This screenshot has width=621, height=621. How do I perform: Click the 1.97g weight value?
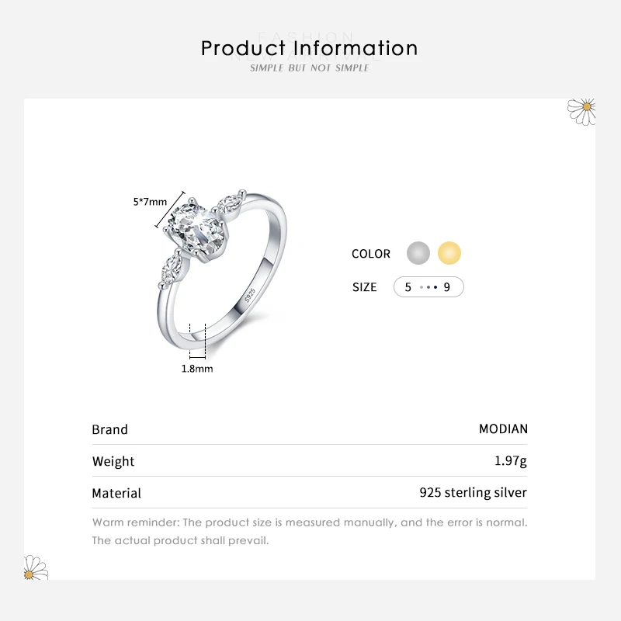point(510,461)
